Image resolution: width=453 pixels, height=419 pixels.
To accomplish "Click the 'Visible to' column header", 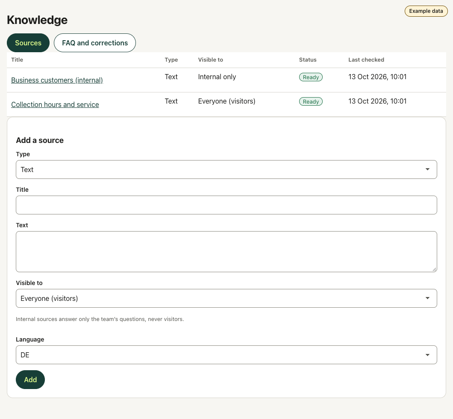I will pos(210,59).
